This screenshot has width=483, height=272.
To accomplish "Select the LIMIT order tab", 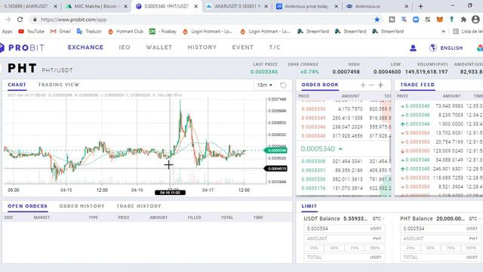I will [309, 206].
